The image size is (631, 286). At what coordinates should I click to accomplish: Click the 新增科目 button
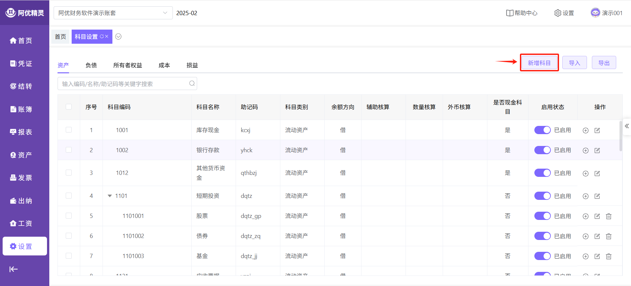click(539, 63)
